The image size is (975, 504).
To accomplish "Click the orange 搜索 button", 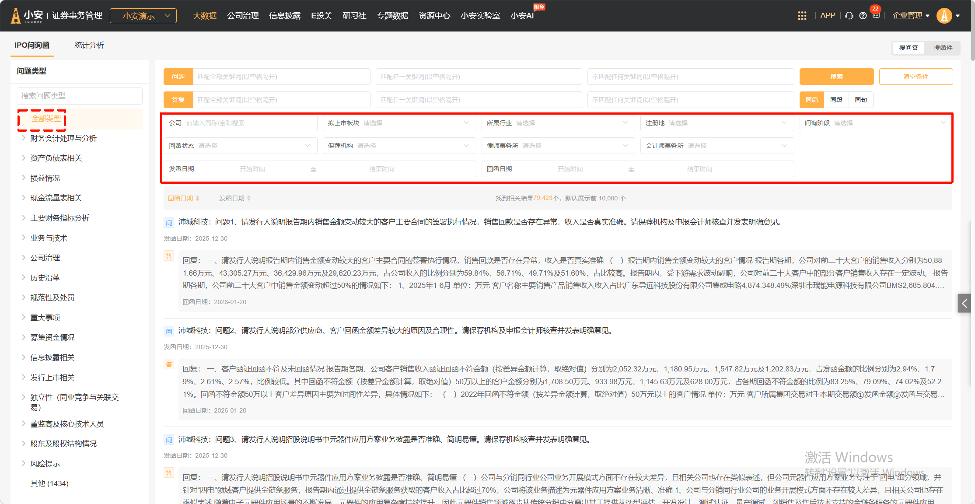I will tap(836, 77).
